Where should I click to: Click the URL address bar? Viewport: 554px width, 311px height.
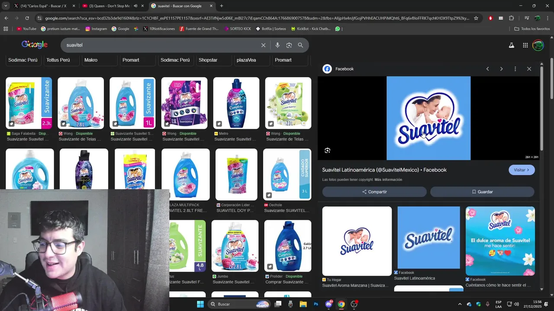point(257,18)
